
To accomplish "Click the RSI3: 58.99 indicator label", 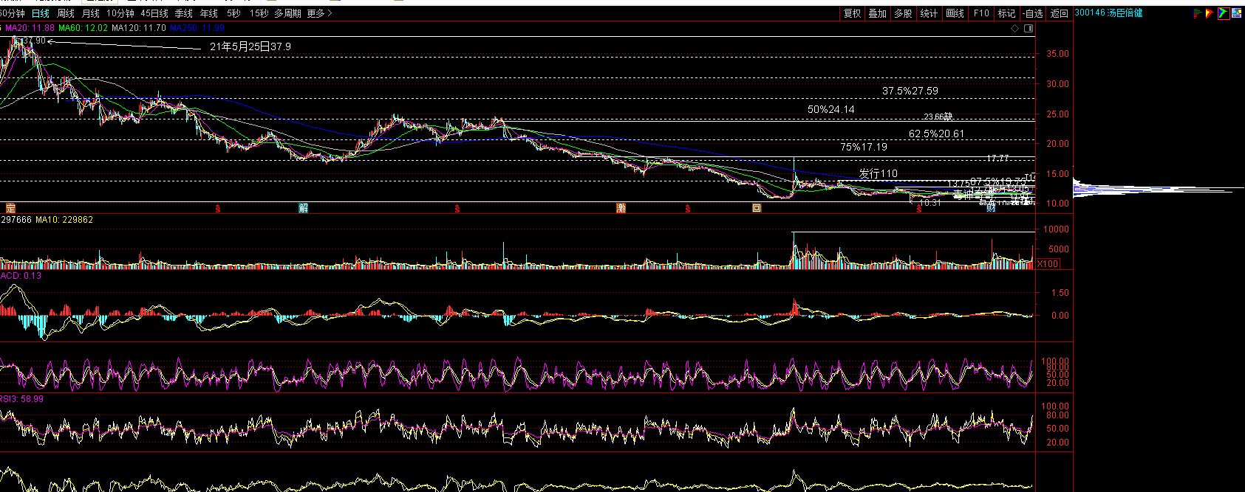I will click(21, 399).
